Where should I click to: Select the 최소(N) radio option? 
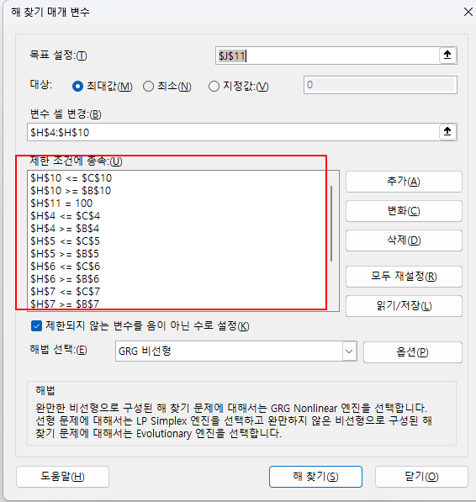148,86
